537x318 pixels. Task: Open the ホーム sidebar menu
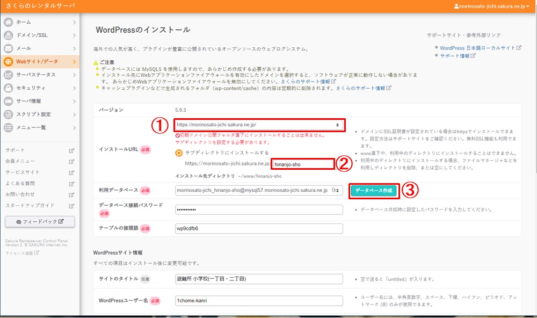pyautogui.click(x=40, y=22)
